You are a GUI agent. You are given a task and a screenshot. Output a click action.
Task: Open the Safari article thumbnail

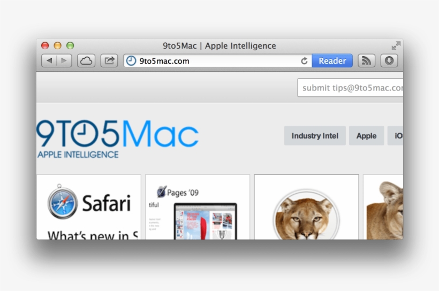[89, 207]
